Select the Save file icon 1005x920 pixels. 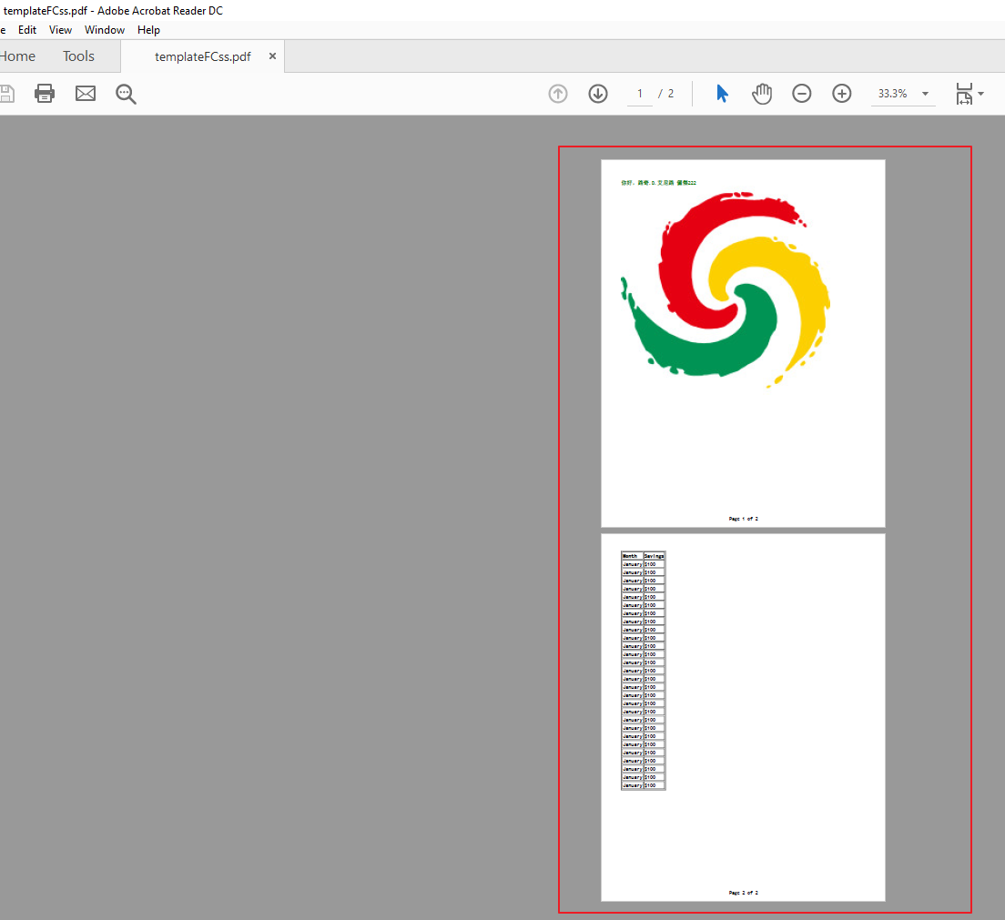8,93
